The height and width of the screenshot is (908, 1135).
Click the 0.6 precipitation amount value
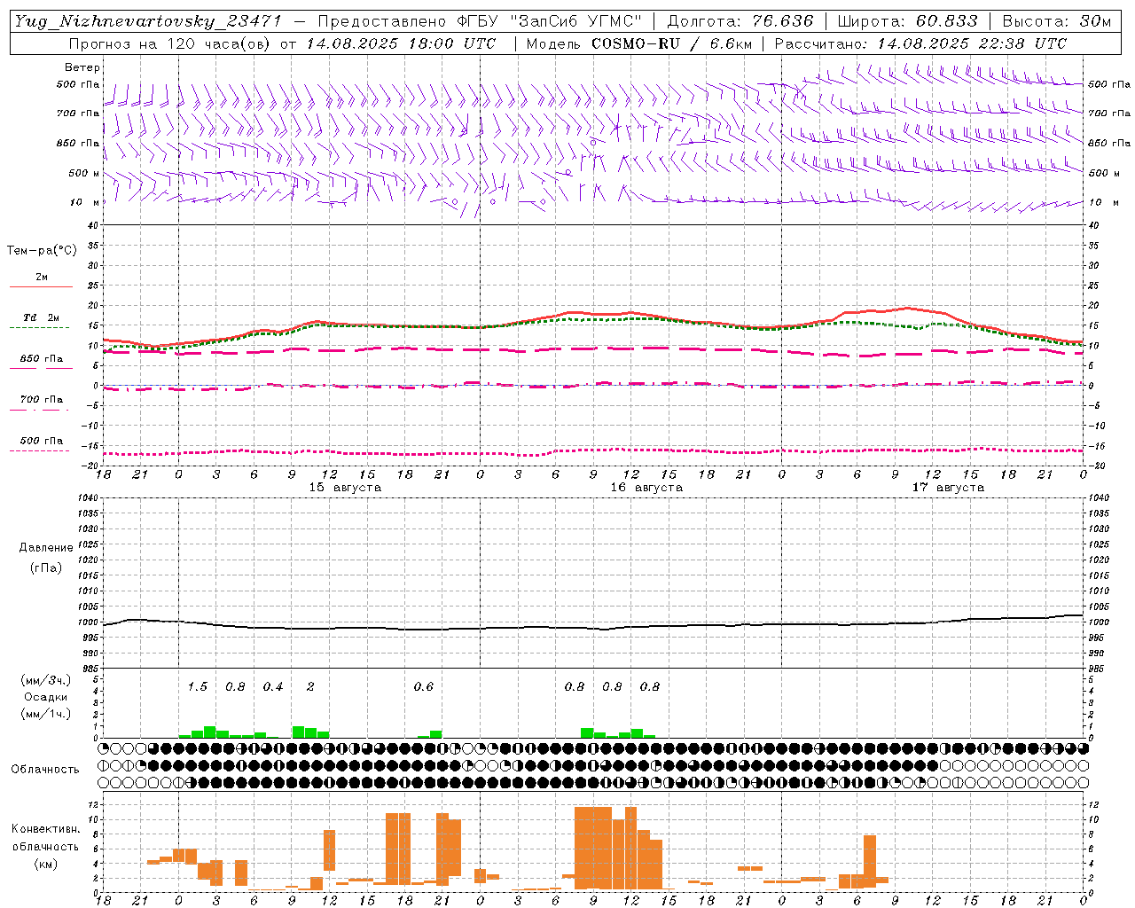[423, 686]
